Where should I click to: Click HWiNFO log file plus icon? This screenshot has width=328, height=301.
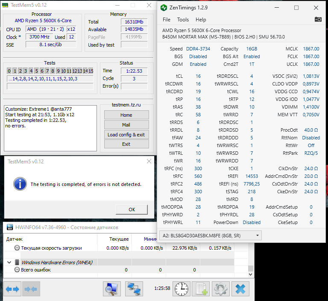[201, 289]
